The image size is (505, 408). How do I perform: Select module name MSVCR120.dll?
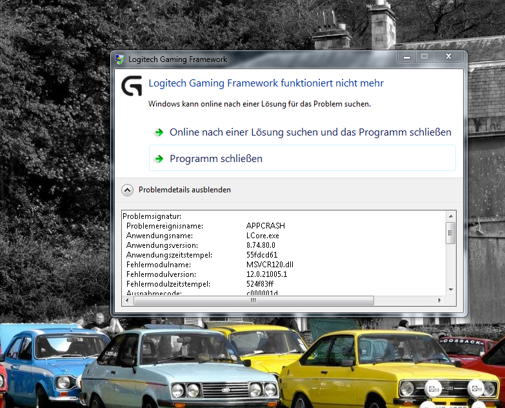click(270, 265)
